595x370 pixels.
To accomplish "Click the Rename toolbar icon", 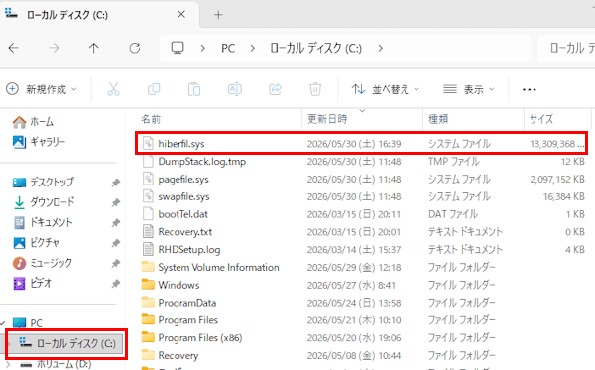I will point(234,89).
